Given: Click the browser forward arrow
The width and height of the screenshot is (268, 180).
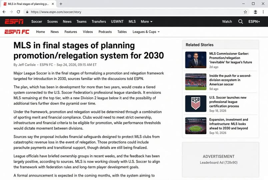Looking at the screenshot, I should (x=11, y=12).
